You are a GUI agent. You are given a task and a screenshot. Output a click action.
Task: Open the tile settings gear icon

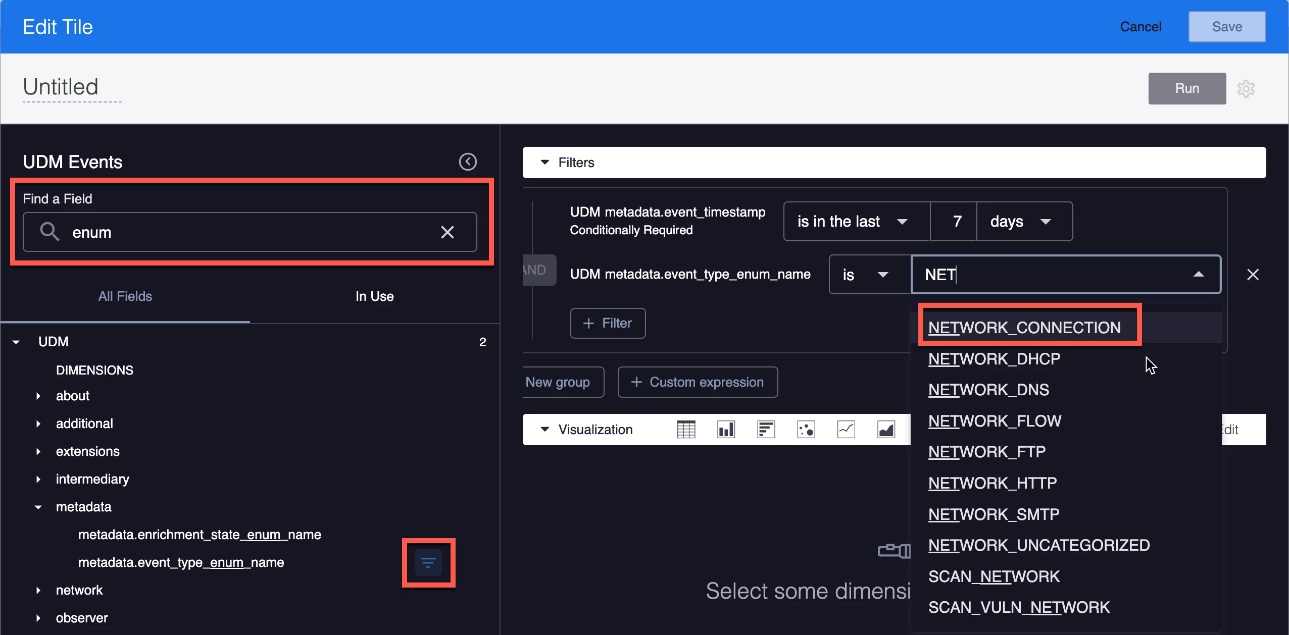tap(1246, 89)
